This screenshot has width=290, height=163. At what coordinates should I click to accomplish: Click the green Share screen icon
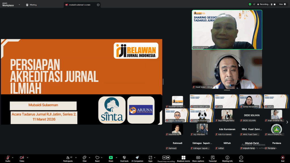click(111, 158)
